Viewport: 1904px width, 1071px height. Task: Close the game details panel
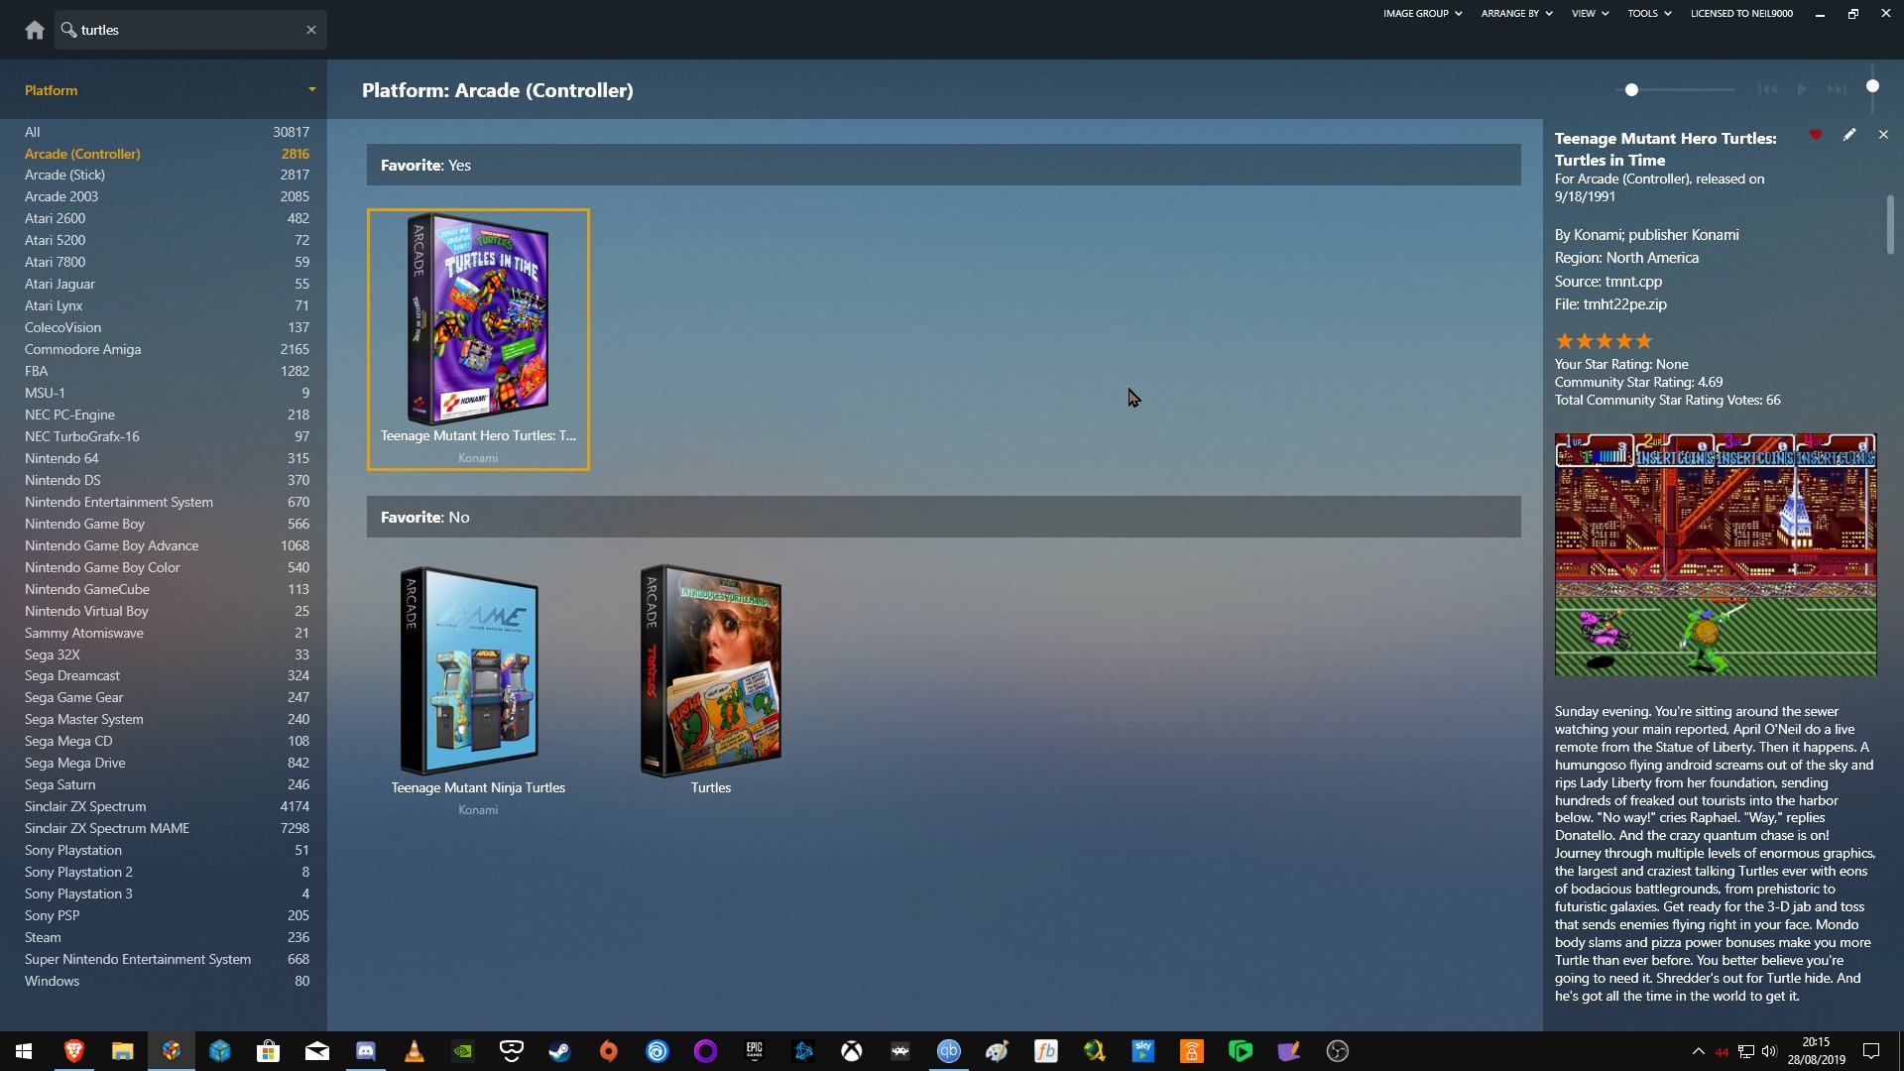(x=1883, y=135)
